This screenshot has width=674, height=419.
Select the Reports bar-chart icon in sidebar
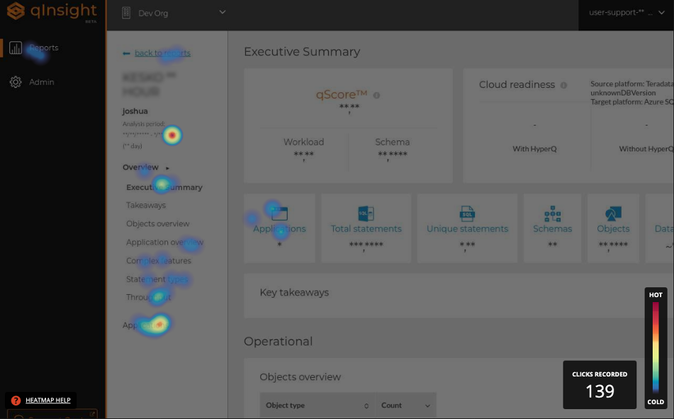pyautogui.click(x=16, y=48)
